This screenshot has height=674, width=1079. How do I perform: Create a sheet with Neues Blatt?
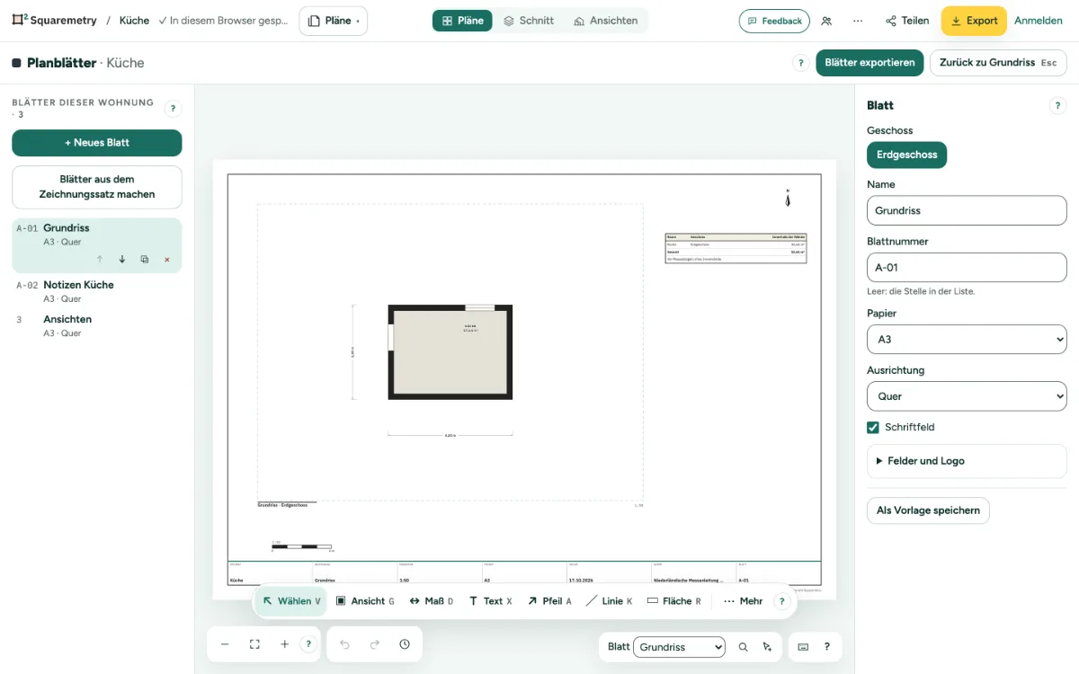point(97,143)
